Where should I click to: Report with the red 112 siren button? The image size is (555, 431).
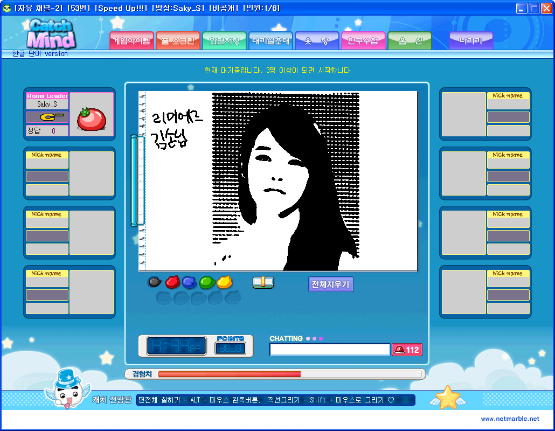point(407,350)
